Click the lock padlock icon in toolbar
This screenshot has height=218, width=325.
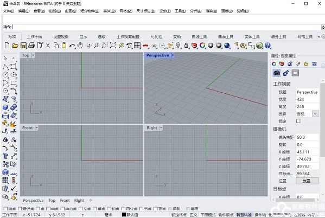[186, 46]
